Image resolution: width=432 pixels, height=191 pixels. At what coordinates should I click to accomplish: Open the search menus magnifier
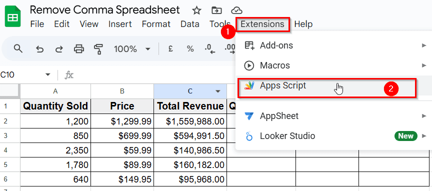point(18,49)
